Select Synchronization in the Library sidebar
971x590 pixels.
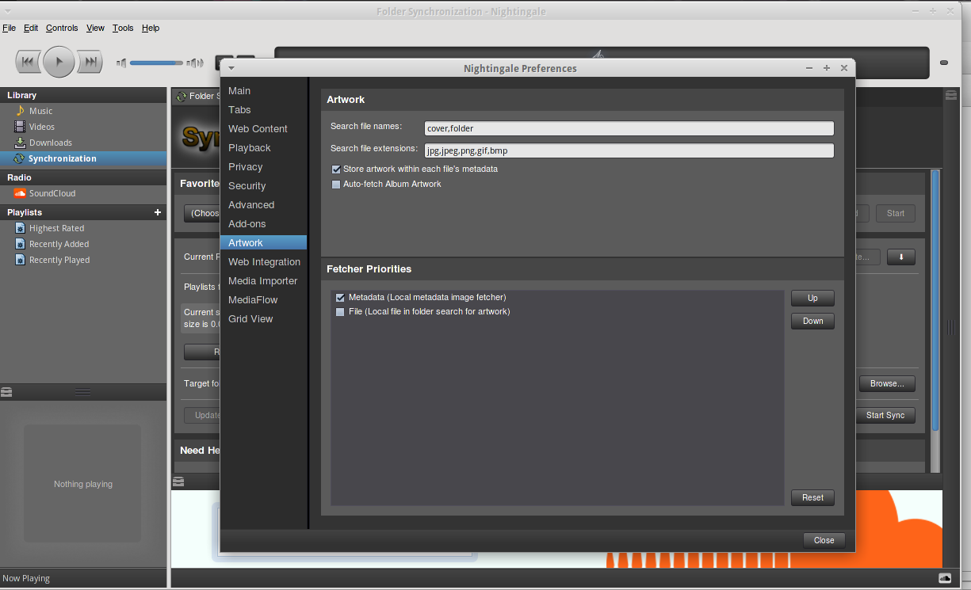(83, 158)
